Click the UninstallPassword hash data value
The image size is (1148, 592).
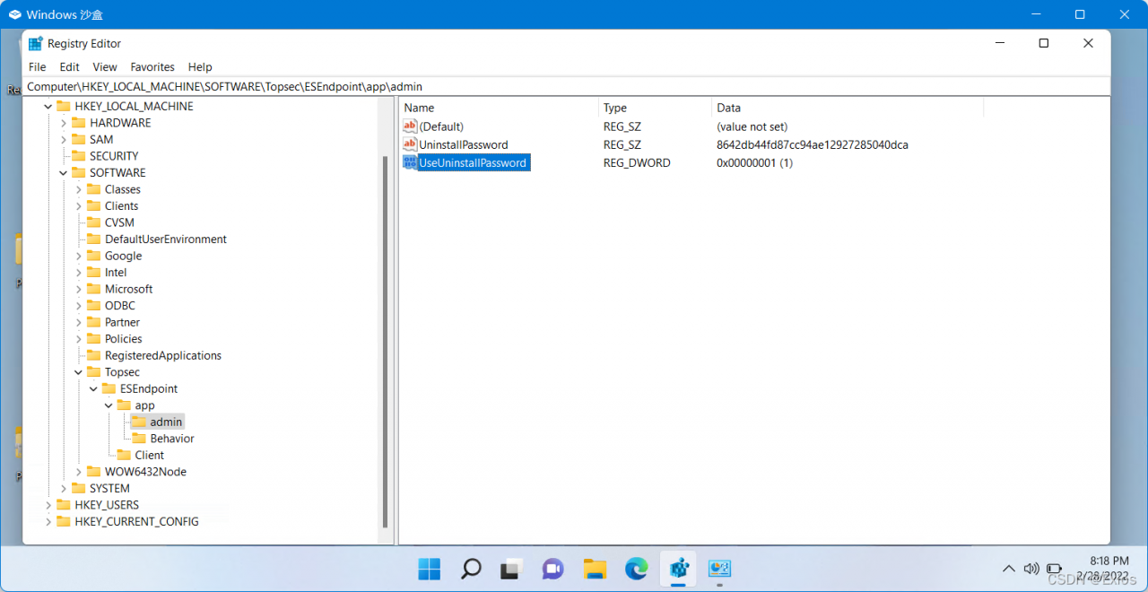point(813,144)
